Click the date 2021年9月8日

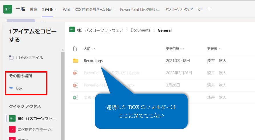pos(178,61)
